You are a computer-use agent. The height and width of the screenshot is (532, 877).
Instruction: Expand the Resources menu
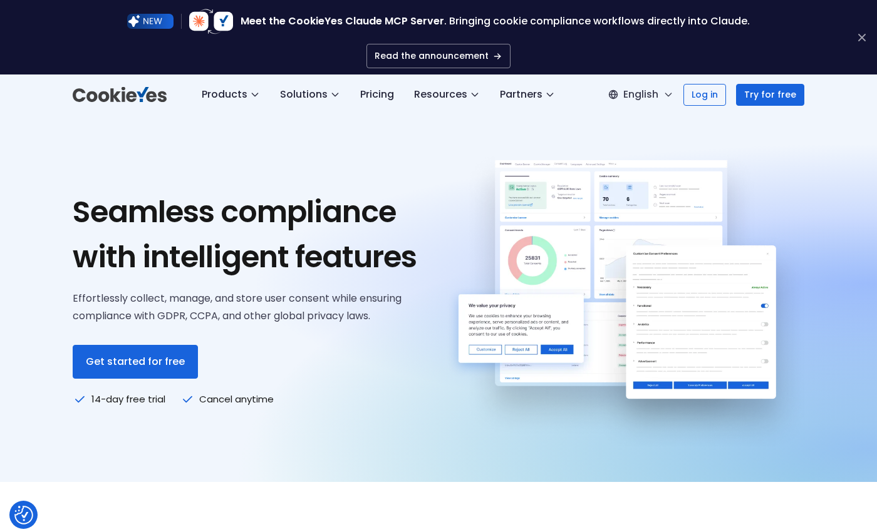tap(446, 95)
